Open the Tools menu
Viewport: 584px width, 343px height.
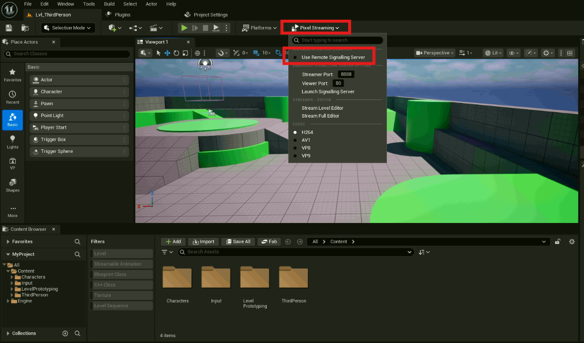click(x=89, y=4)
